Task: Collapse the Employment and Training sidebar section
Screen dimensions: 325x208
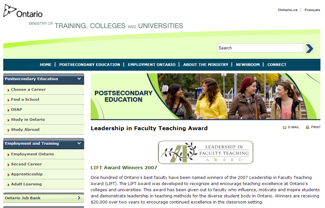Action: (79, 143)
